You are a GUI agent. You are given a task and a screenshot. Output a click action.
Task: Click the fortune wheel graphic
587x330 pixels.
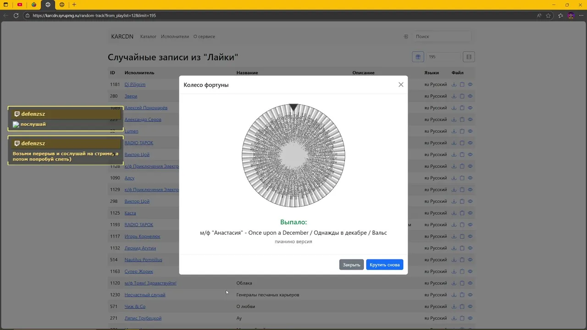293,156
